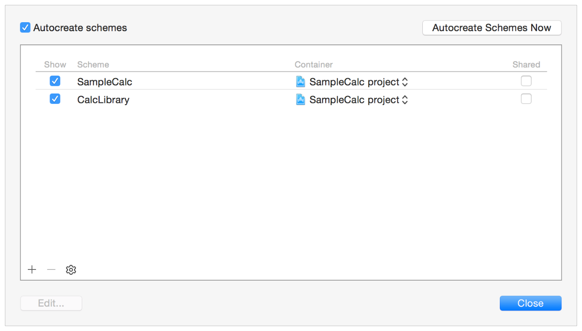Click the Shared column header
The width and height of the screenshot is (582, 331).
[x=526, y=64]
